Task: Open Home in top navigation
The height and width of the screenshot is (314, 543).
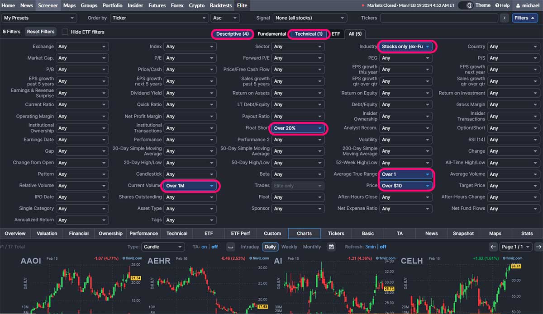Action: coord(9,5)
